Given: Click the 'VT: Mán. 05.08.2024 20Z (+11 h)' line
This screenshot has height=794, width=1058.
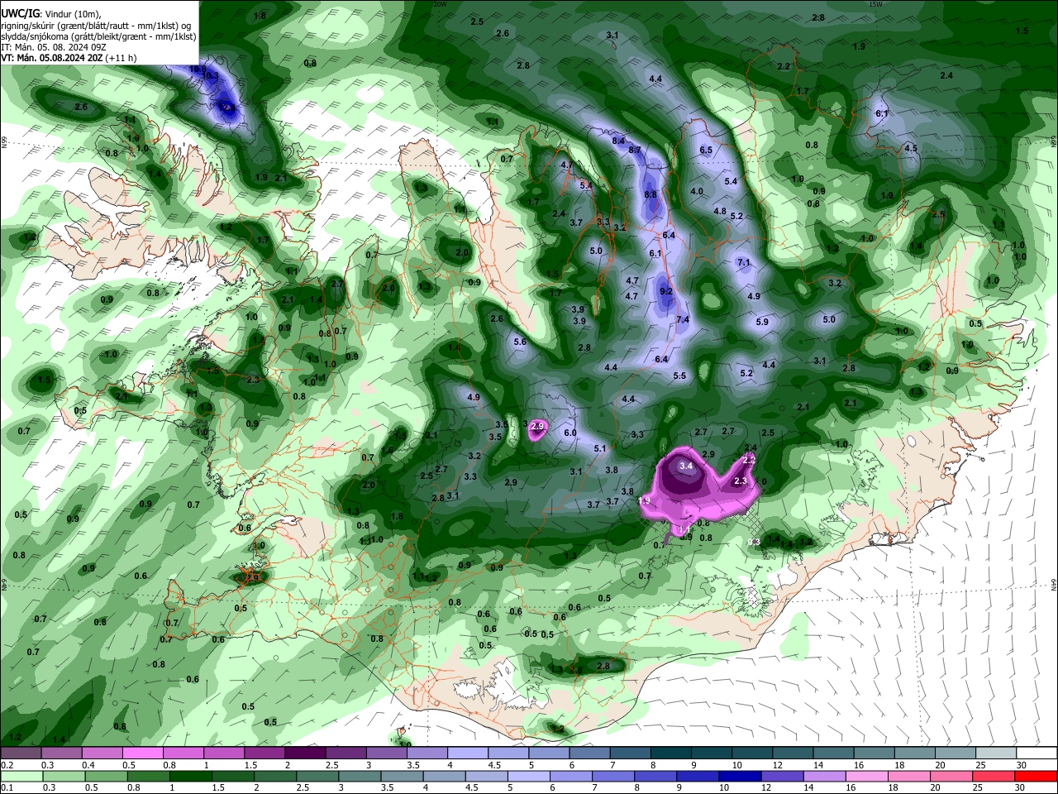Looking at the screenshot, I should pos(69,58).
